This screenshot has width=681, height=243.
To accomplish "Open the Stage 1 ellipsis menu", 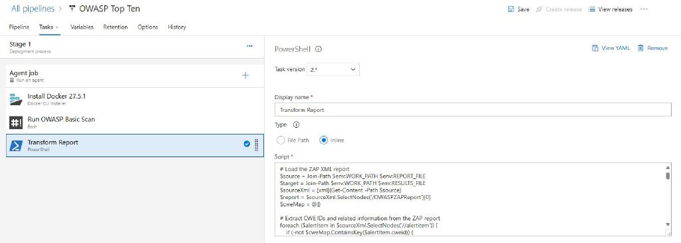I will click(250, 46).
